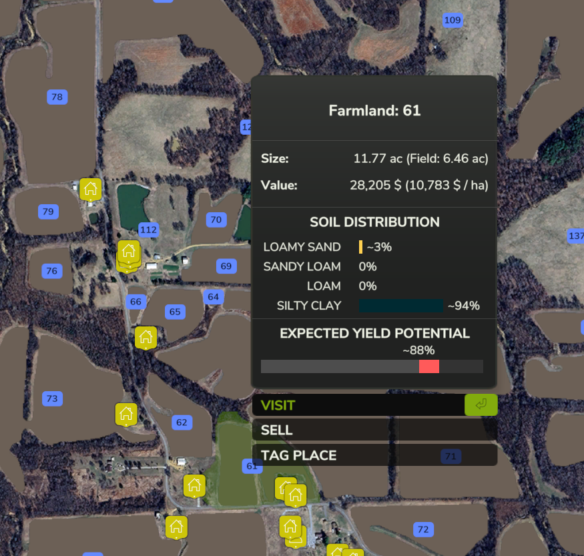584x556 pixels.
Task: Click farmland marker 76
Action: (51, 271)
